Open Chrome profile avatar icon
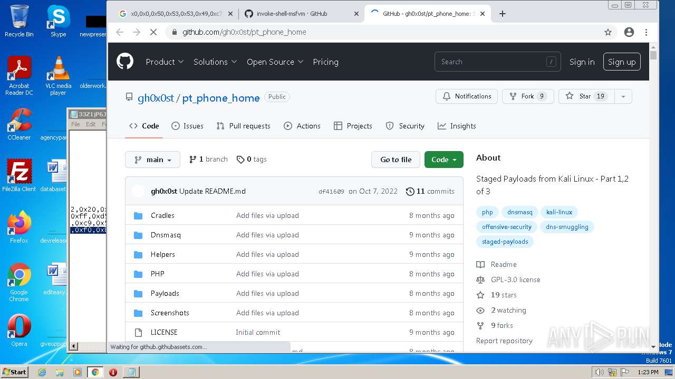675x379 pixels. [x=629, y=32]
